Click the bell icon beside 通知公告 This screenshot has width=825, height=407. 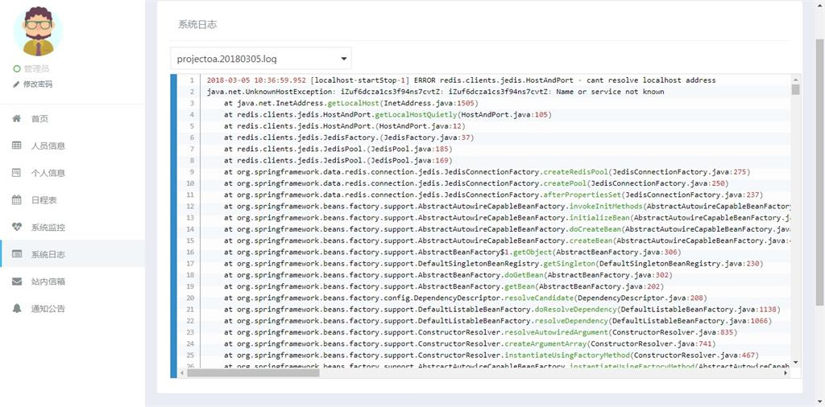tap(17, 309)
